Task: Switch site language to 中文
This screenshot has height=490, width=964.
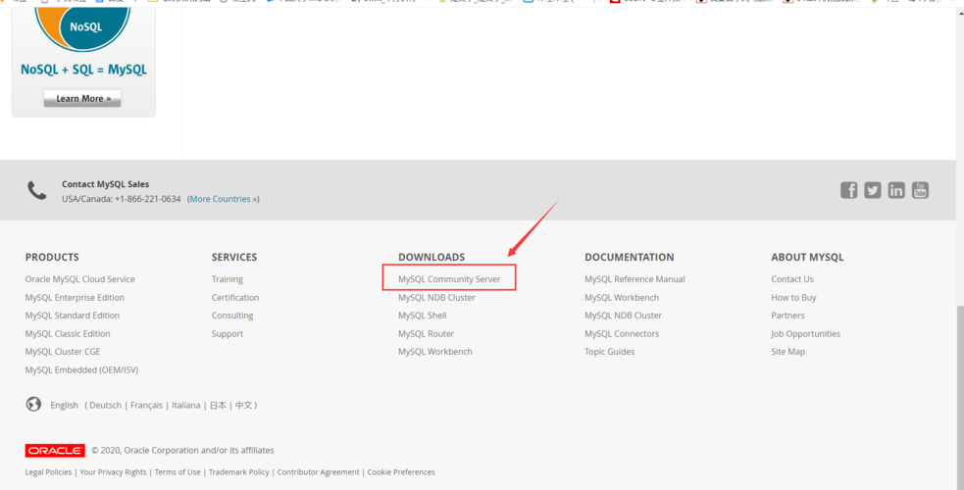Action: (x=243, y=406)
